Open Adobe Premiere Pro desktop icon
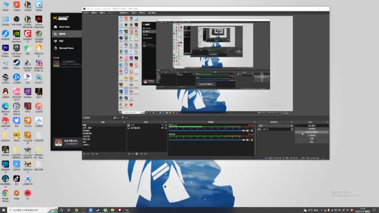The height and width of the screenshot is (213, 379). coord(5,50)
